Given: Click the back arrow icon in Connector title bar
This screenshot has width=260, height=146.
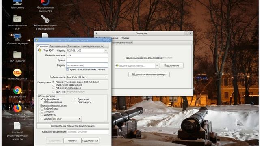Looking at the screenshot, I should click(x=97, y=33).
